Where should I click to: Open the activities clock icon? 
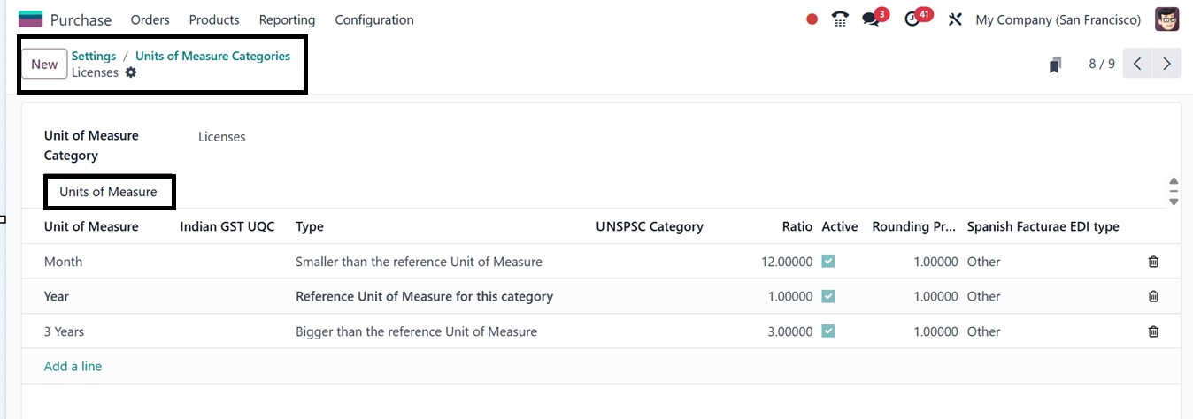point(913,19)
